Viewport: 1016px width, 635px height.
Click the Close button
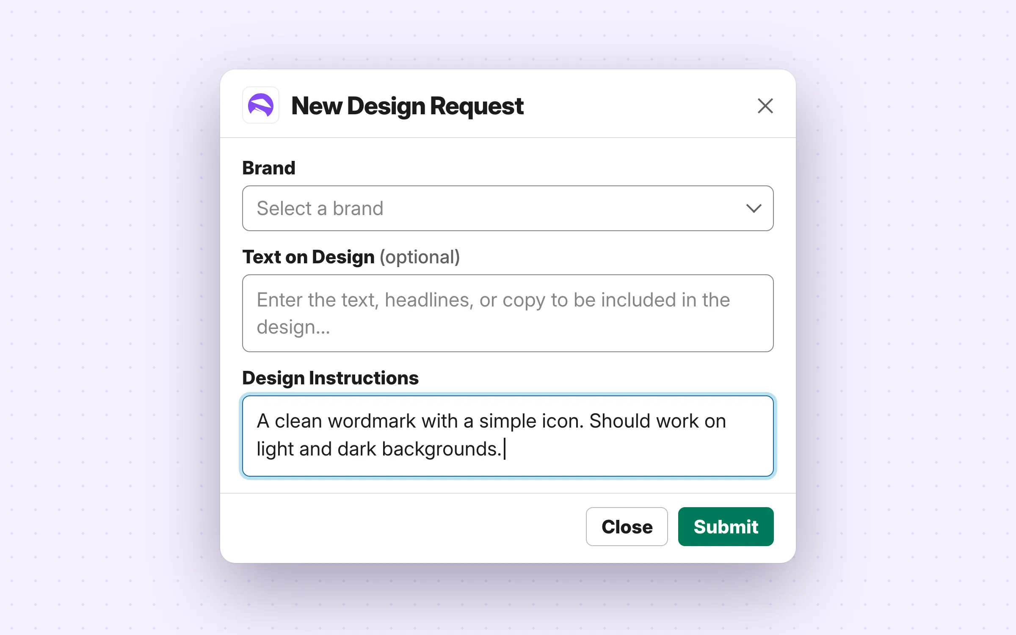coord(627,527)
